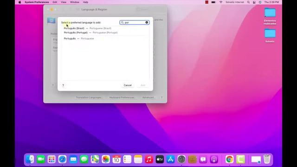Select the plain Português — Portuguese row

point(105,39)
